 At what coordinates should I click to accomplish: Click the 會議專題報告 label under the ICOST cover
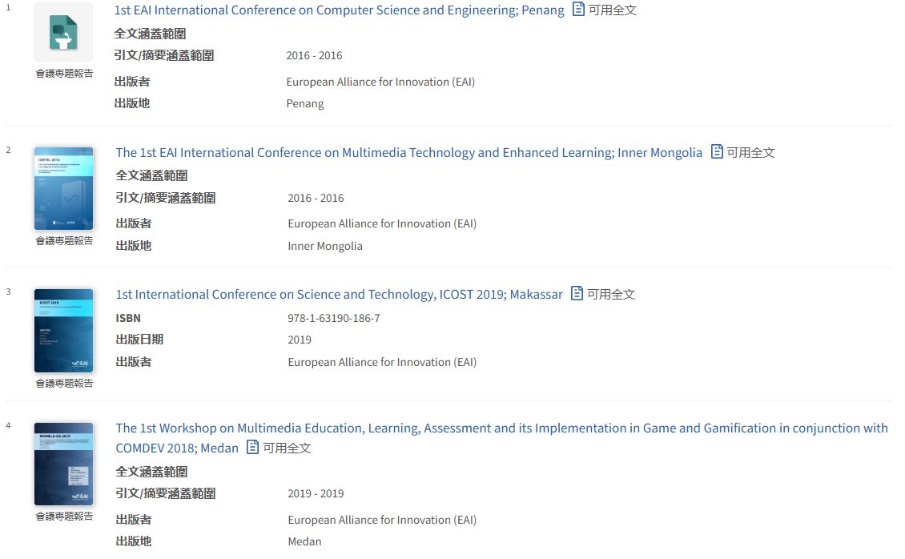tap(64, 384)
